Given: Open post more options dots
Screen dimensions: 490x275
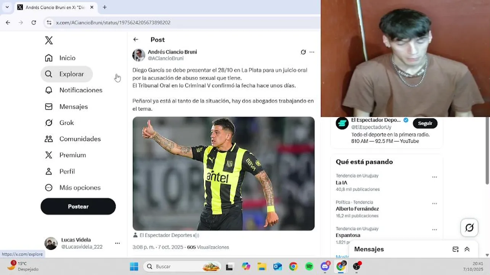Looking at the screenshot, I should pyautogui.click(x=312, y=52).
